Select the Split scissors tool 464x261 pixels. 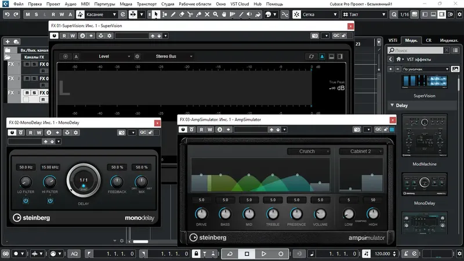tap(190, 14)
